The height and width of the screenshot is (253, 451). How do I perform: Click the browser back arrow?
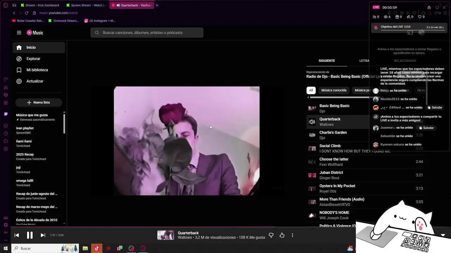tap(14, 13)
